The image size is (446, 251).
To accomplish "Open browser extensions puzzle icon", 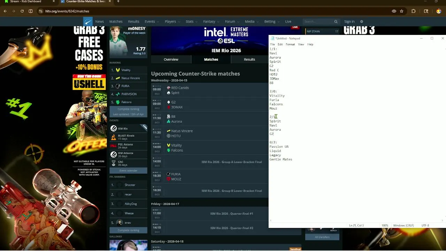I will point(414,11).
